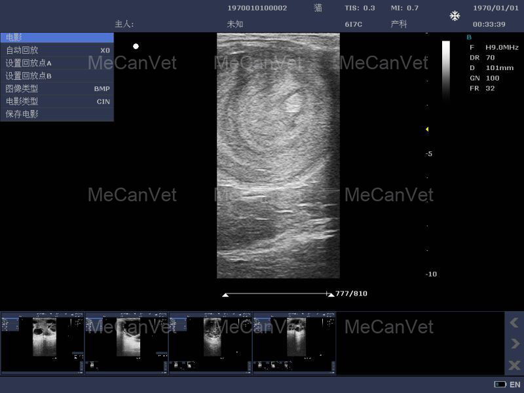The height and width of the screenshot is (393, 524).
Task: Click the white dot probe orientation marker
Action: click(x=136, y=47)
